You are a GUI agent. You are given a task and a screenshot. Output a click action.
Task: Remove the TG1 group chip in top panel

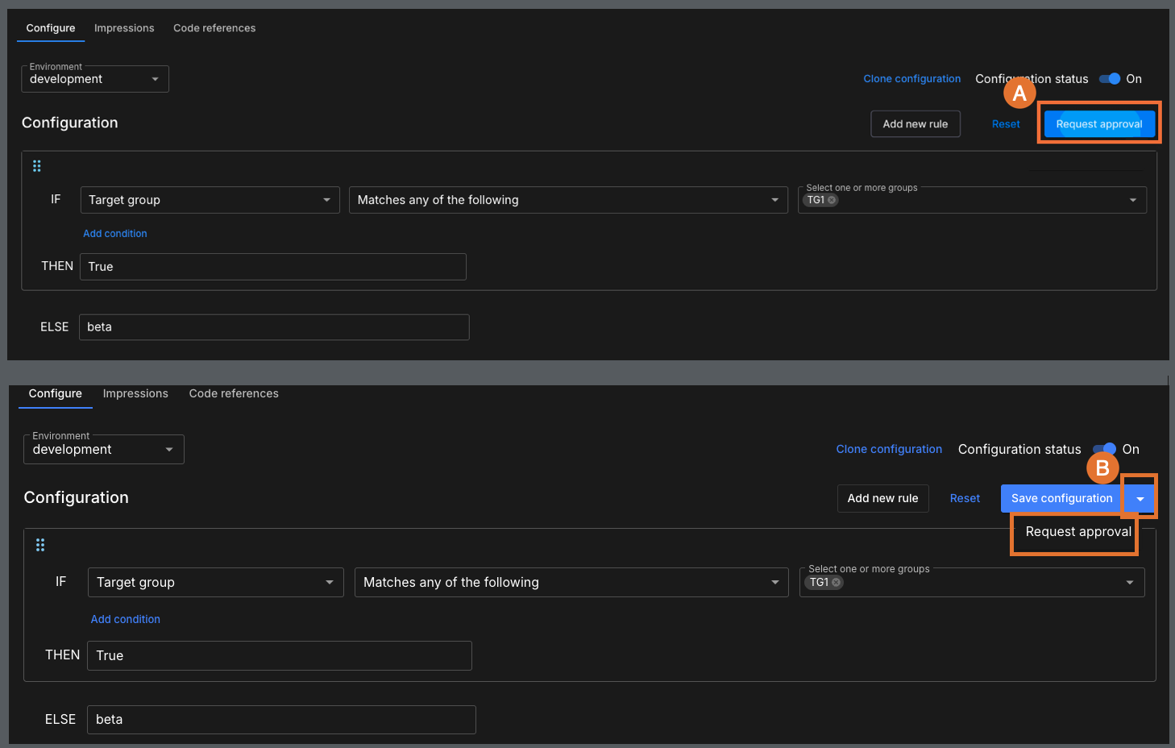832,199
